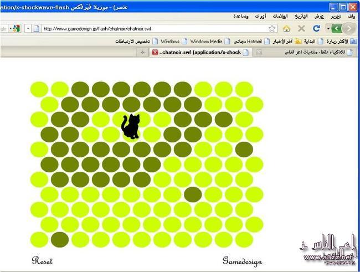Click the page identity icon in the address bar
Viewport: 360px width, 272px height.
coord(37,29)
